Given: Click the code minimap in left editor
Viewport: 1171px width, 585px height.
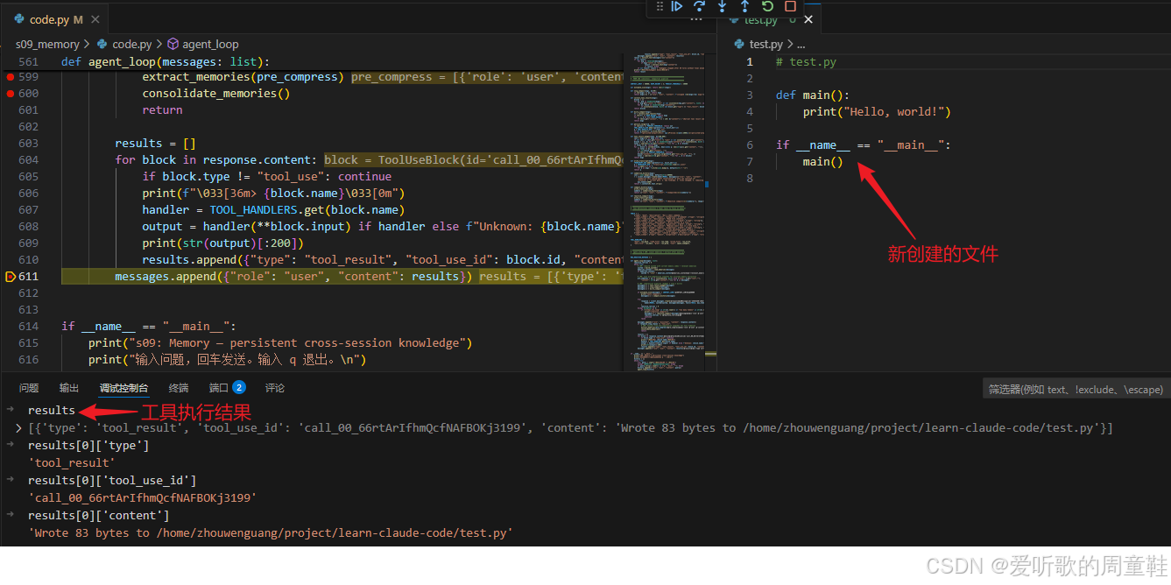Looking at the screenshot, I should pyautogui.click(x=668, y=210).
